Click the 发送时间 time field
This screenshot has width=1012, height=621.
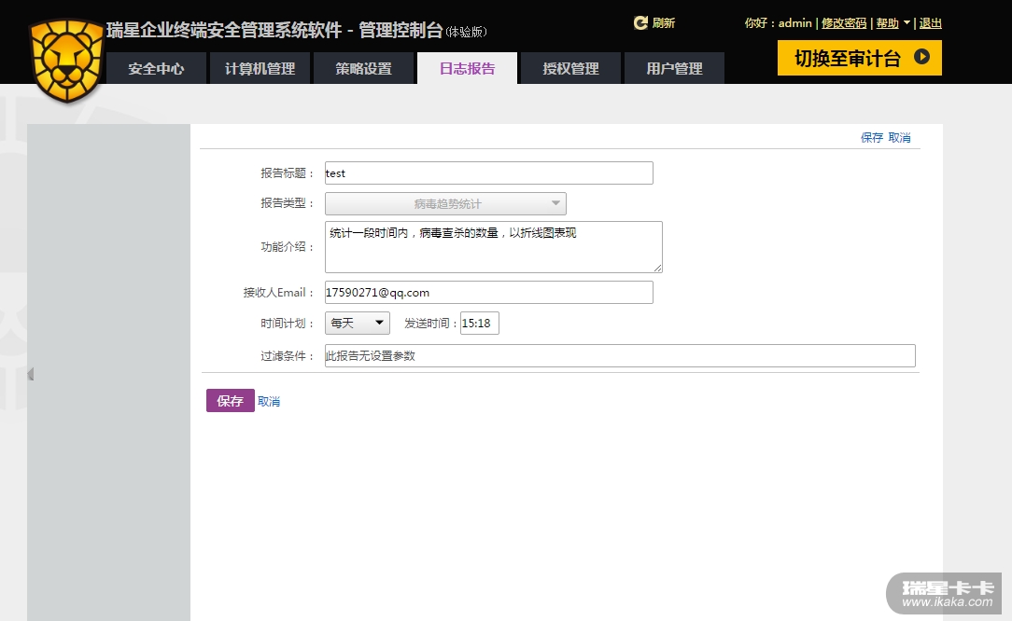click(480, 323)
